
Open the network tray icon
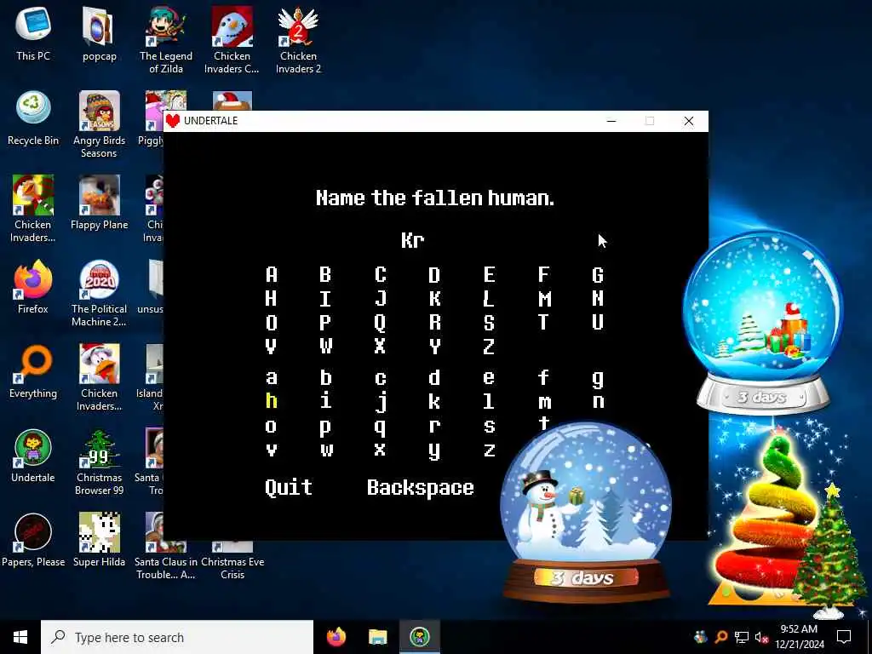(x=742, y=637)
